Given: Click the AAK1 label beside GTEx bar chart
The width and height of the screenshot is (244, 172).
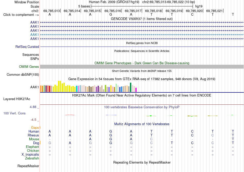Looking at the screenshot, I should click(35, 87).
